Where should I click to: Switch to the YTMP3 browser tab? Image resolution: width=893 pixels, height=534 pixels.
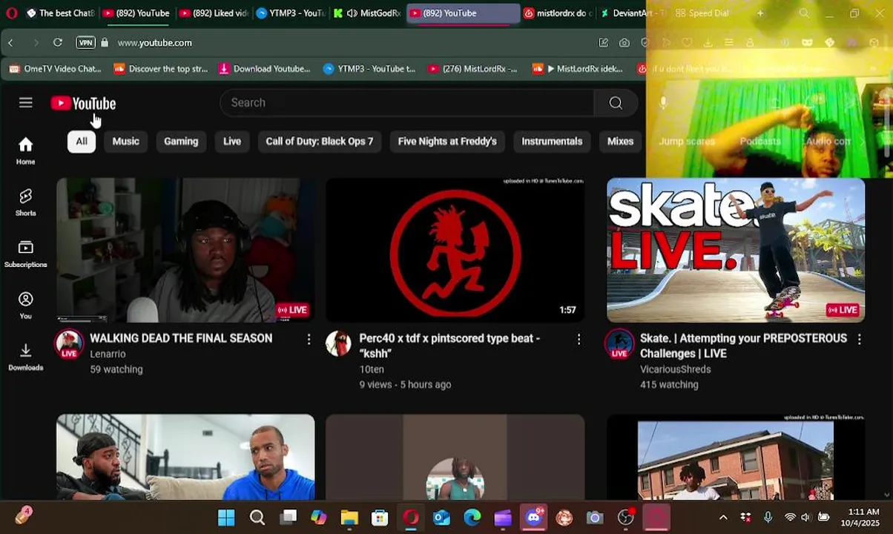pyautogui.click(x=291, y=13)
